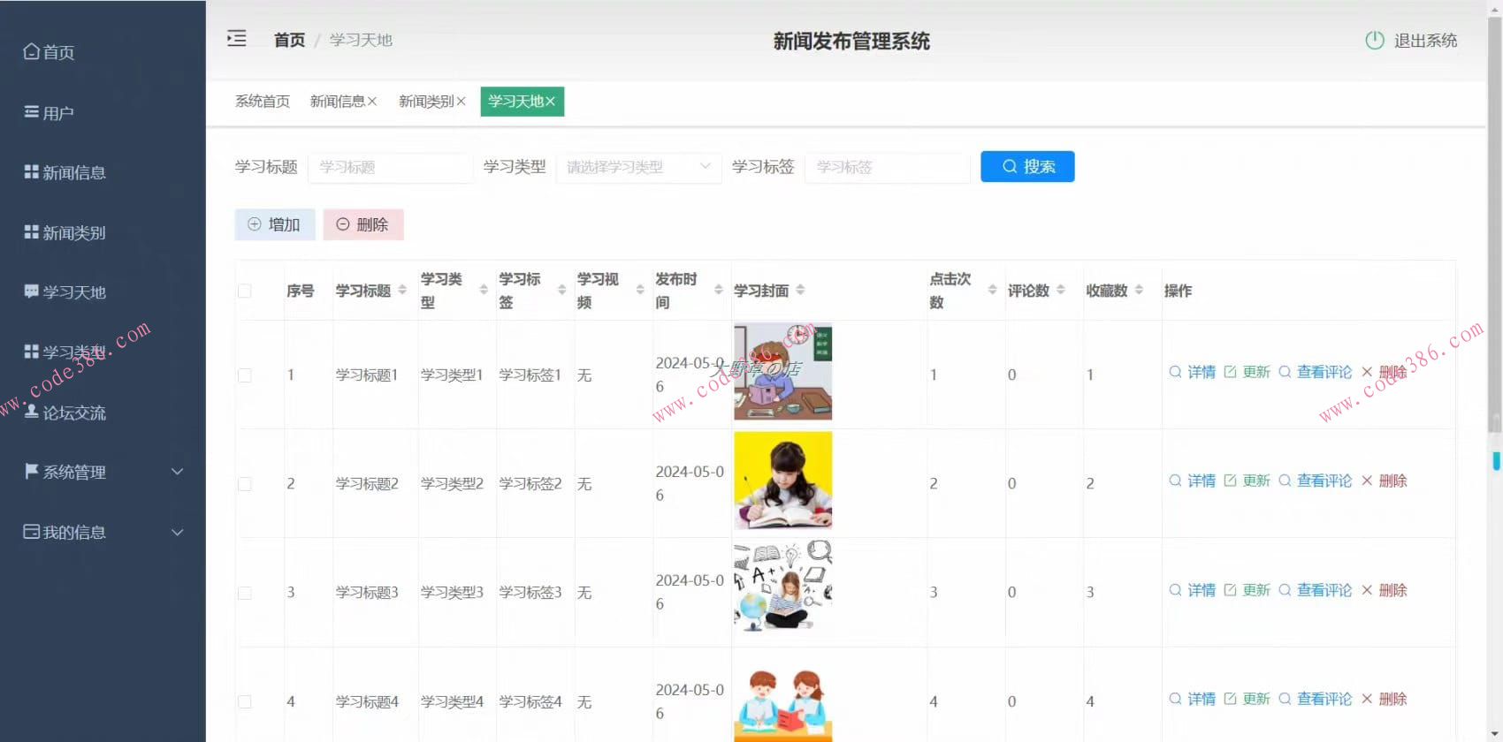Sort by the 学习视频 column arrows
The width and height of the screenshot is (1503, 742).
(640, 290)
